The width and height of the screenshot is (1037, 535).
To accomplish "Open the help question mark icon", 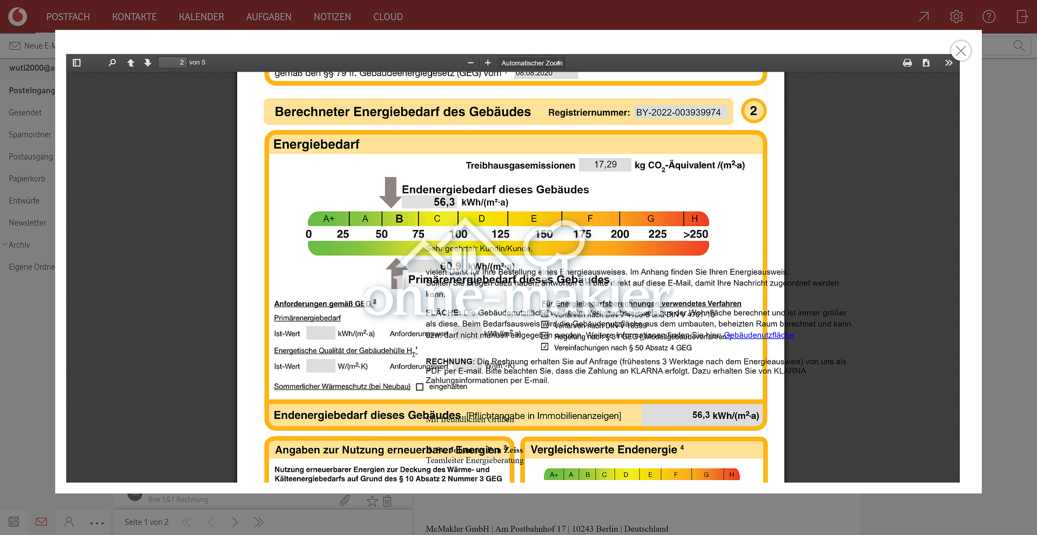I will point(989,17).
